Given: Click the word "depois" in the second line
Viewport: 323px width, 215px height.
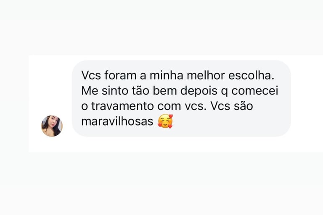Looking at the screenshot, I should click(x=199, y=91).
